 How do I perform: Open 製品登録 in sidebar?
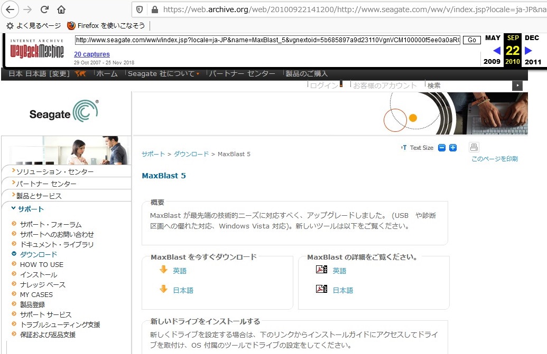click(32, 304)
